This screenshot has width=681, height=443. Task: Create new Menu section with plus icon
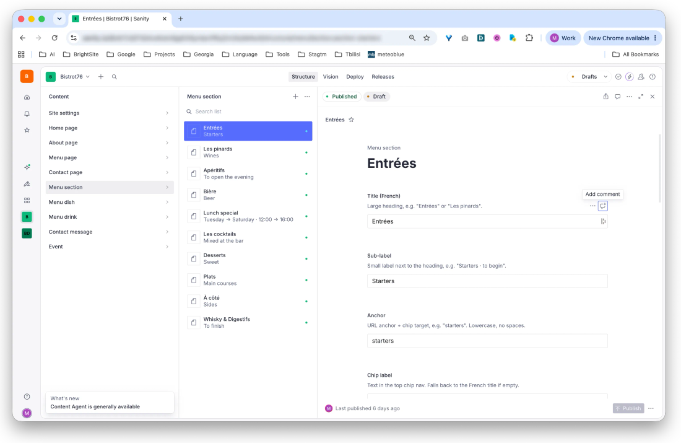click(295, 97)
